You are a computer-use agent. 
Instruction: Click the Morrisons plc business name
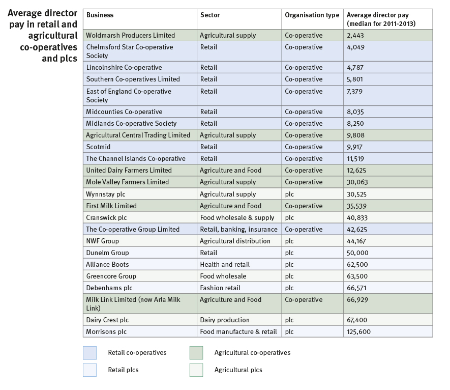[106, 332]
